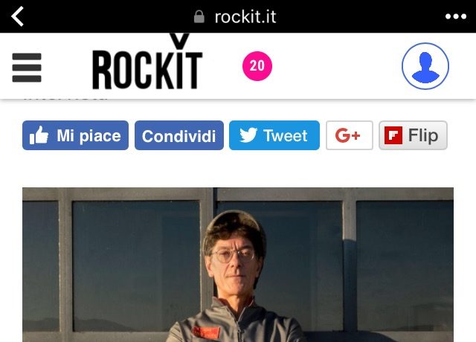476x342 pixels.
Task: Tap the partially hidden text under the header
Action: (x=65, y=97)
